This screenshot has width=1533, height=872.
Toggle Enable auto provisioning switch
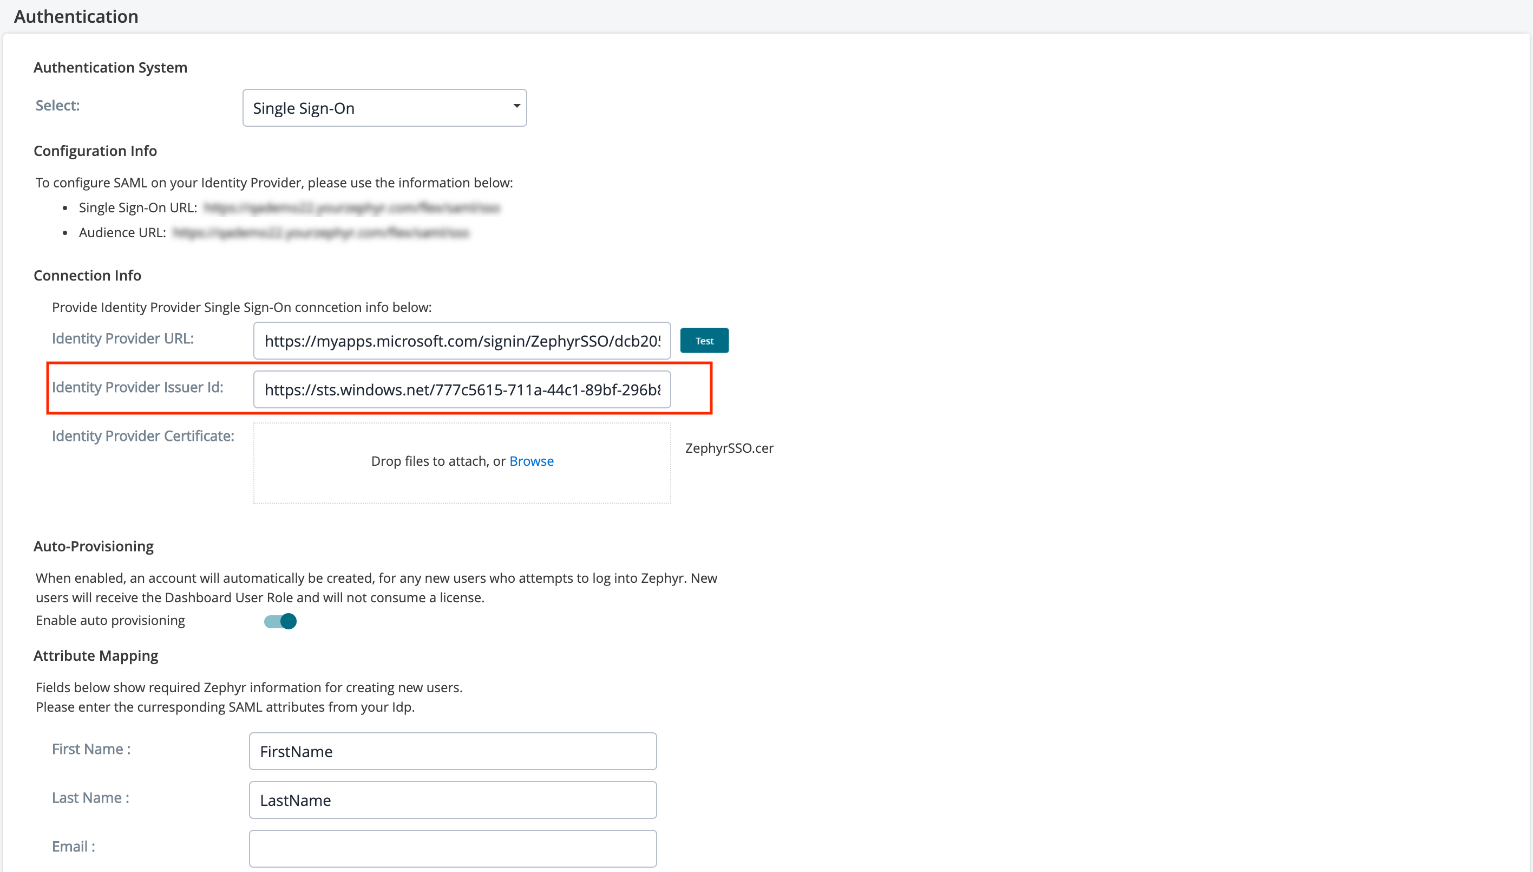point(280,621)
